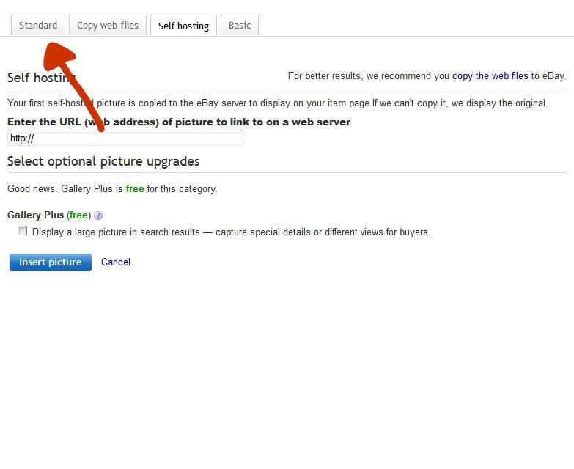The width and height of the screenshot is (574, 469).
Task: Open the Standard tab
Action: tap(38, 26)
